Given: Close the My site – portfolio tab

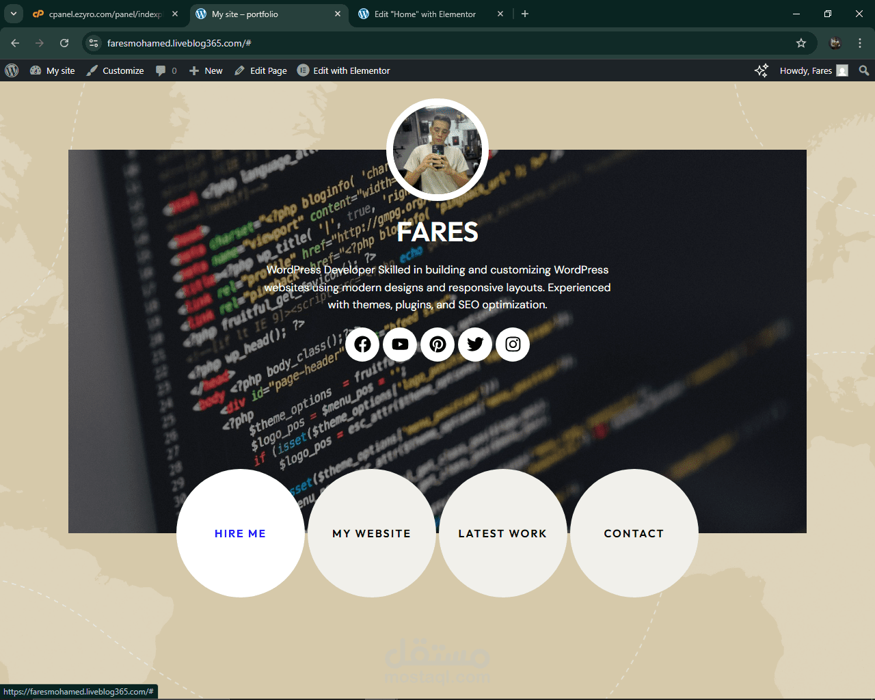Looking at the screenshot, I should 338,14.
